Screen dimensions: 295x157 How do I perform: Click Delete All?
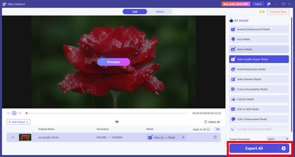[212, 122]
